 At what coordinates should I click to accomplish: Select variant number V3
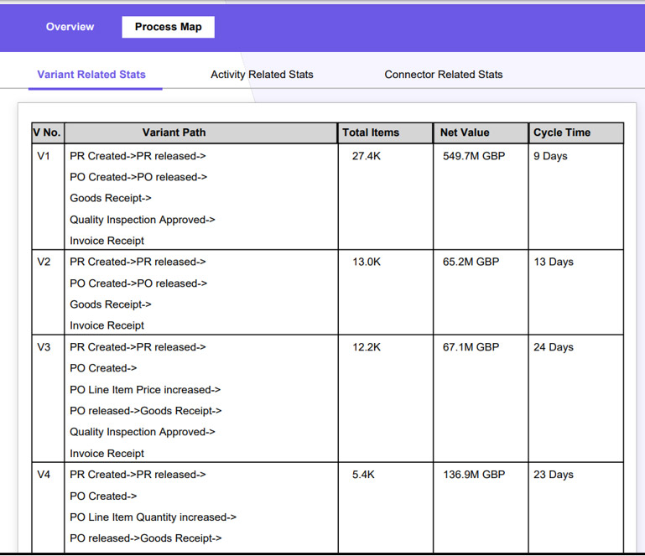point(44,347)
